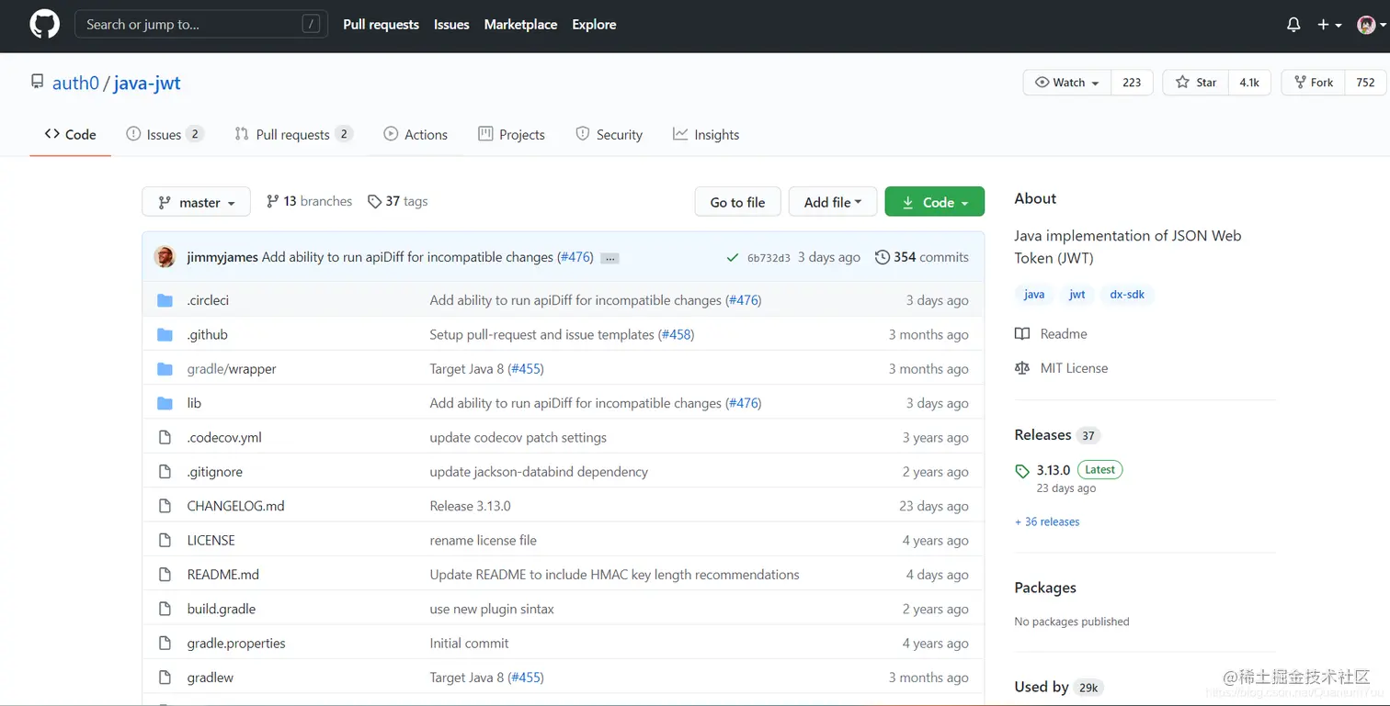Click the MIT License scale icon
Image resolution: width=1390 pixels, height=706 pixels.
(x=1022, y=368)
